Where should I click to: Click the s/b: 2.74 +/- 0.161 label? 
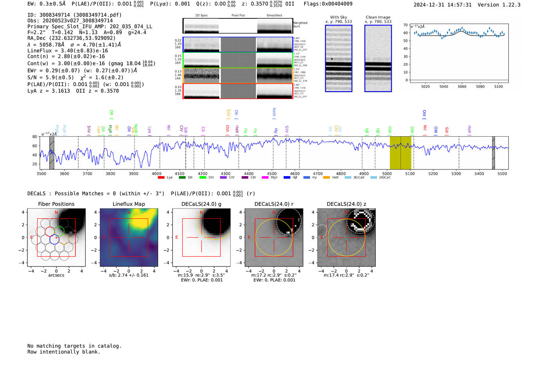coord(129,276)
